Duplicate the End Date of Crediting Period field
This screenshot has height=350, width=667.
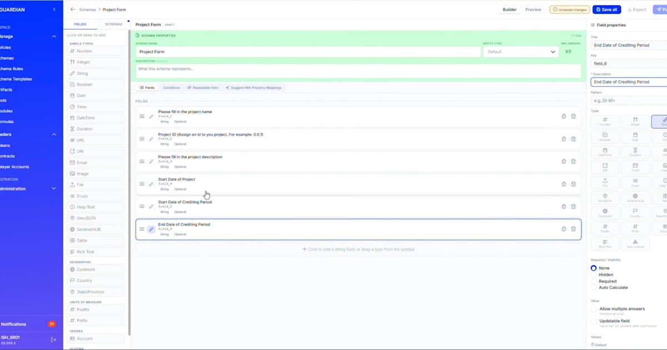(x=564, y=229)
